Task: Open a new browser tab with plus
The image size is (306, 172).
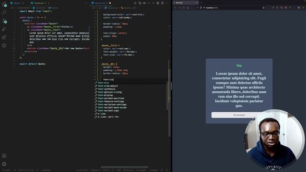Action: click(x=201, y=3)
